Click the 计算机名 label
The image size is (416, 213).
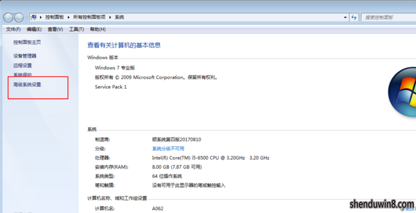click(105, 209)
